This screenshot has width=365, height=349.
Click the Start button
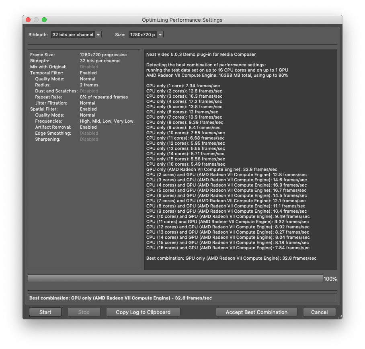pos(45,312)
